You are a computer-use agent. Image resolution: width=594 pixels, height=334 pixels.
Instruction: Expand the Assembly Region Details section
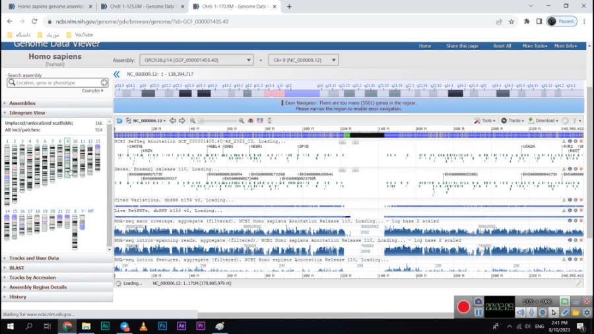point(38,287)
